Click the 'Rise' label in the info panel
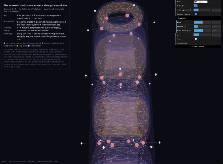Screen dimensions: 223x164 pos(5,15)
